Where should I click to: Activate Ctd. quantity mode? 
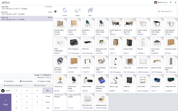pyautogui.click(x=48, y=91)
